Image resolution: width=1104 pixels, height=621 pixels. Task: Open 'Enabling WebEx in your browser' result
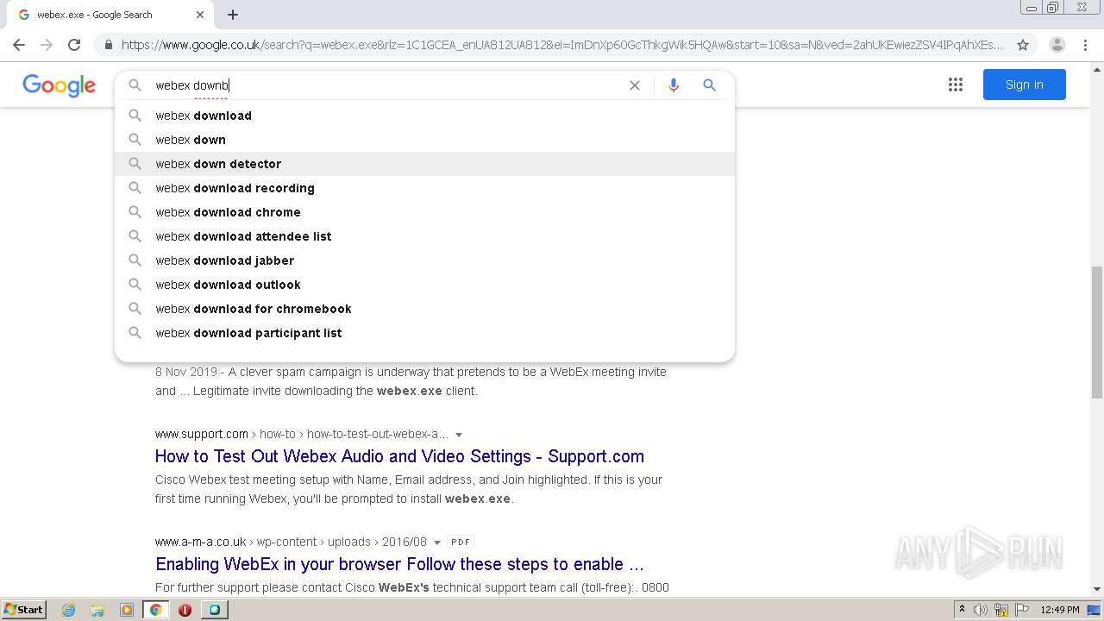[399, 564]
